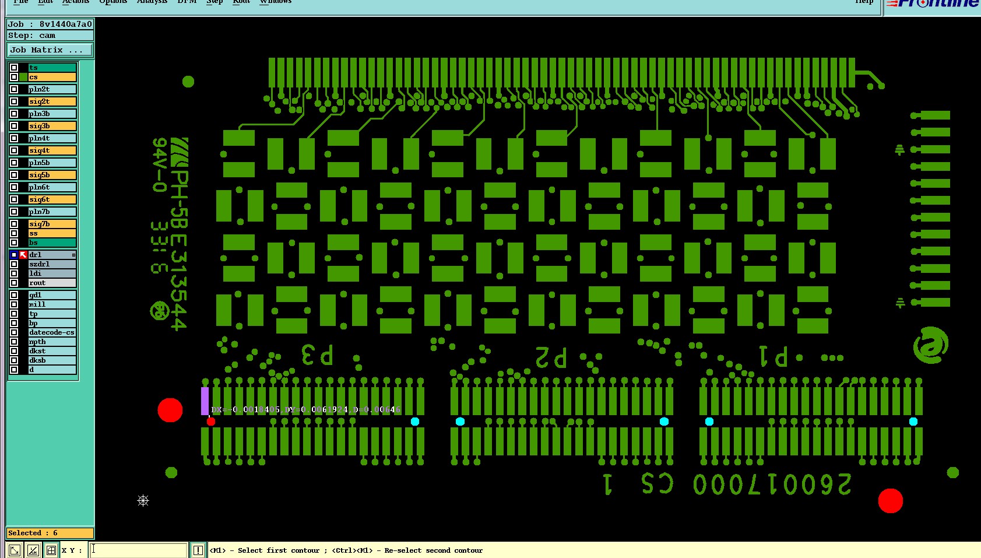Toggle the datecode-cs layer checkbox
This screenshot has height=558, width=981.
pyautogui.click(x=14, y=332)
